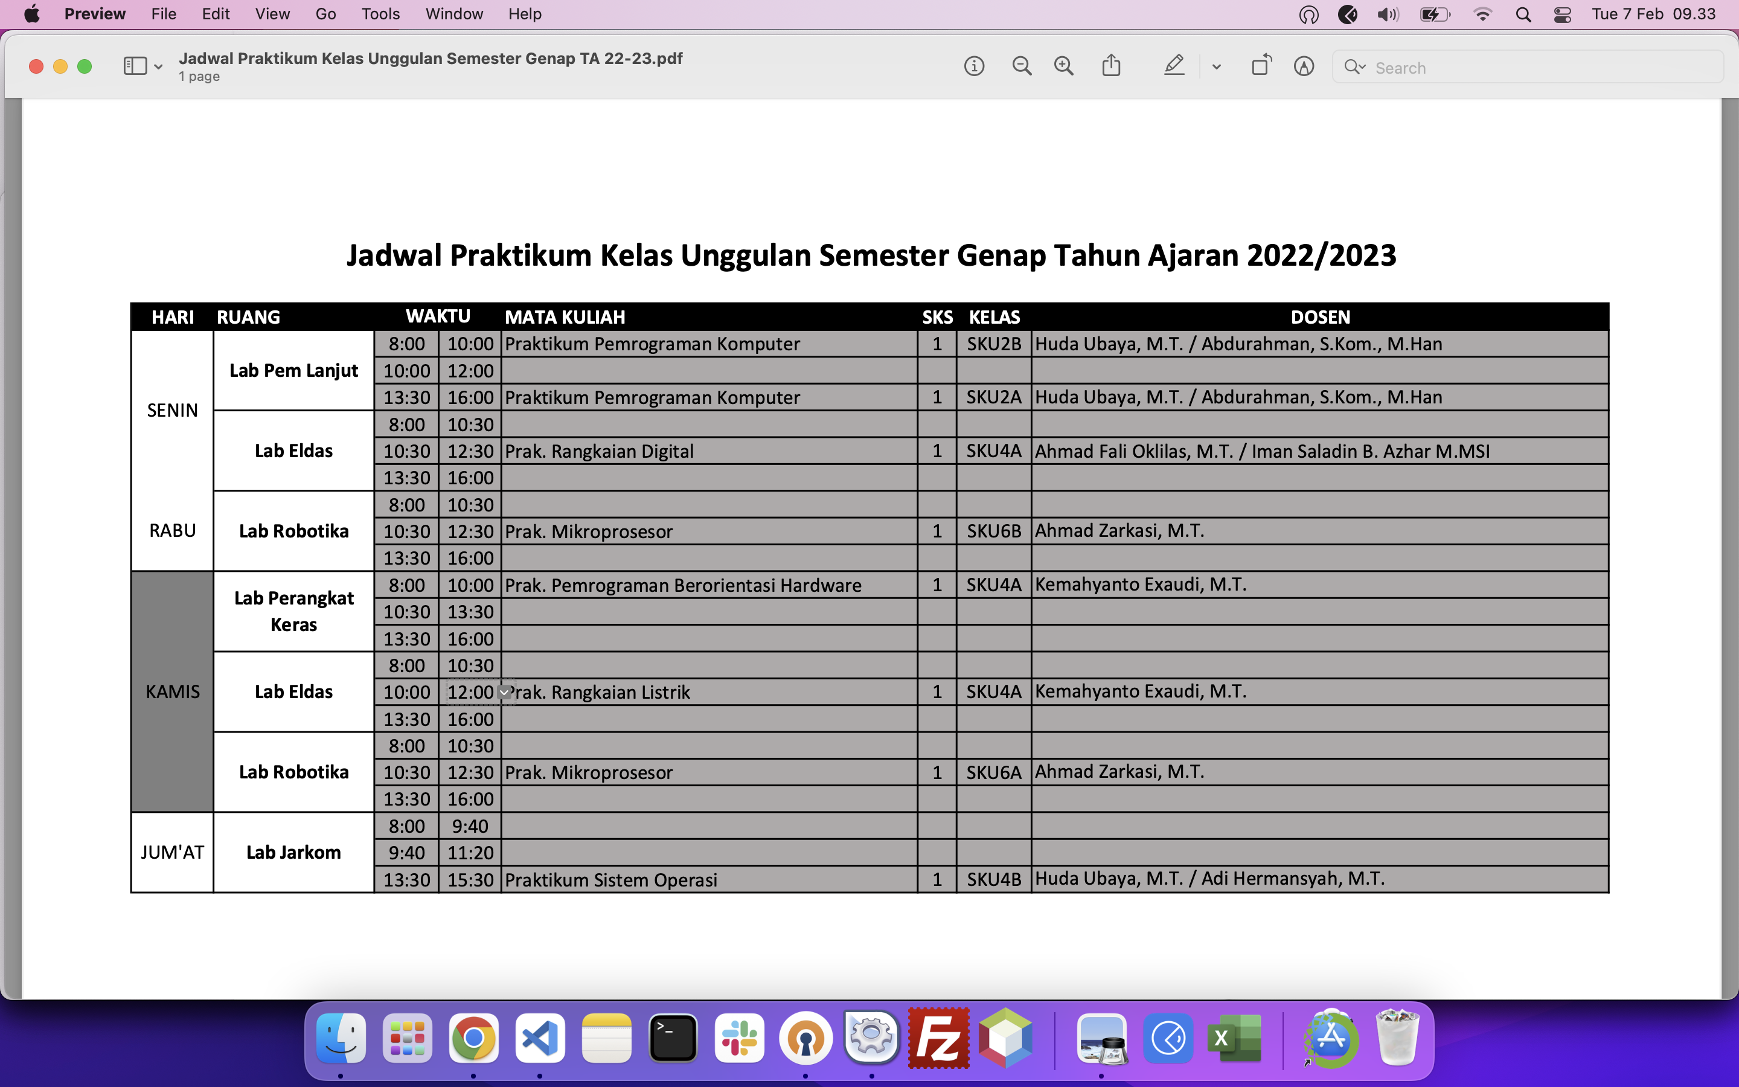Screen dimensions: 1739x1087
Task: Open search options magnifier dropdown
Action: click(x=1354, y=67)
